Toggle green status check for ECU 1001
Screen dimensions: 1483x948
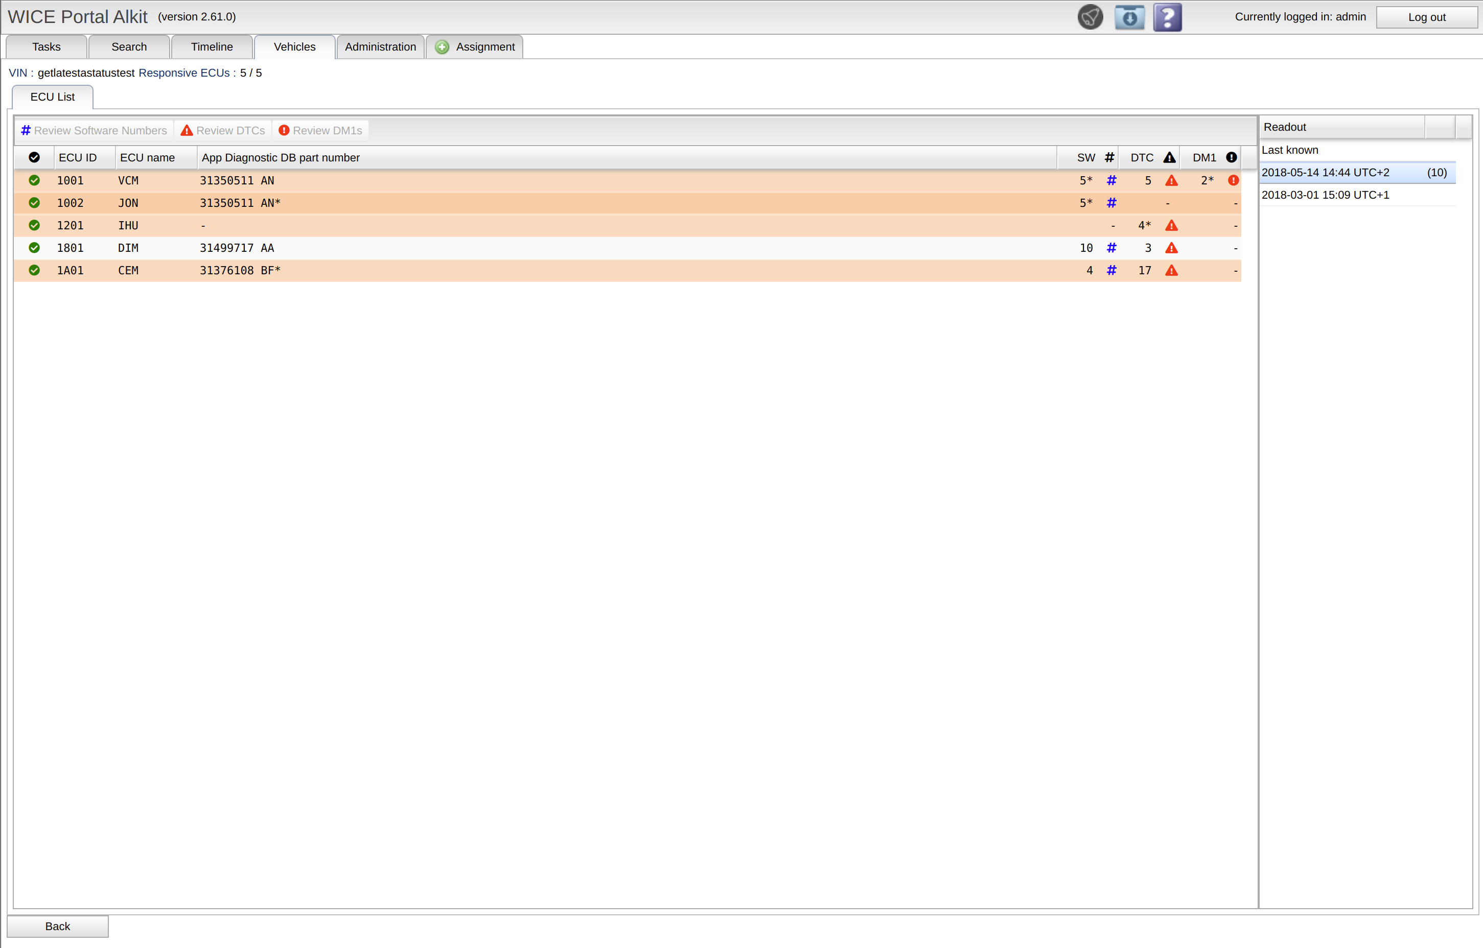pyautogui.click(x=34, y=180)
